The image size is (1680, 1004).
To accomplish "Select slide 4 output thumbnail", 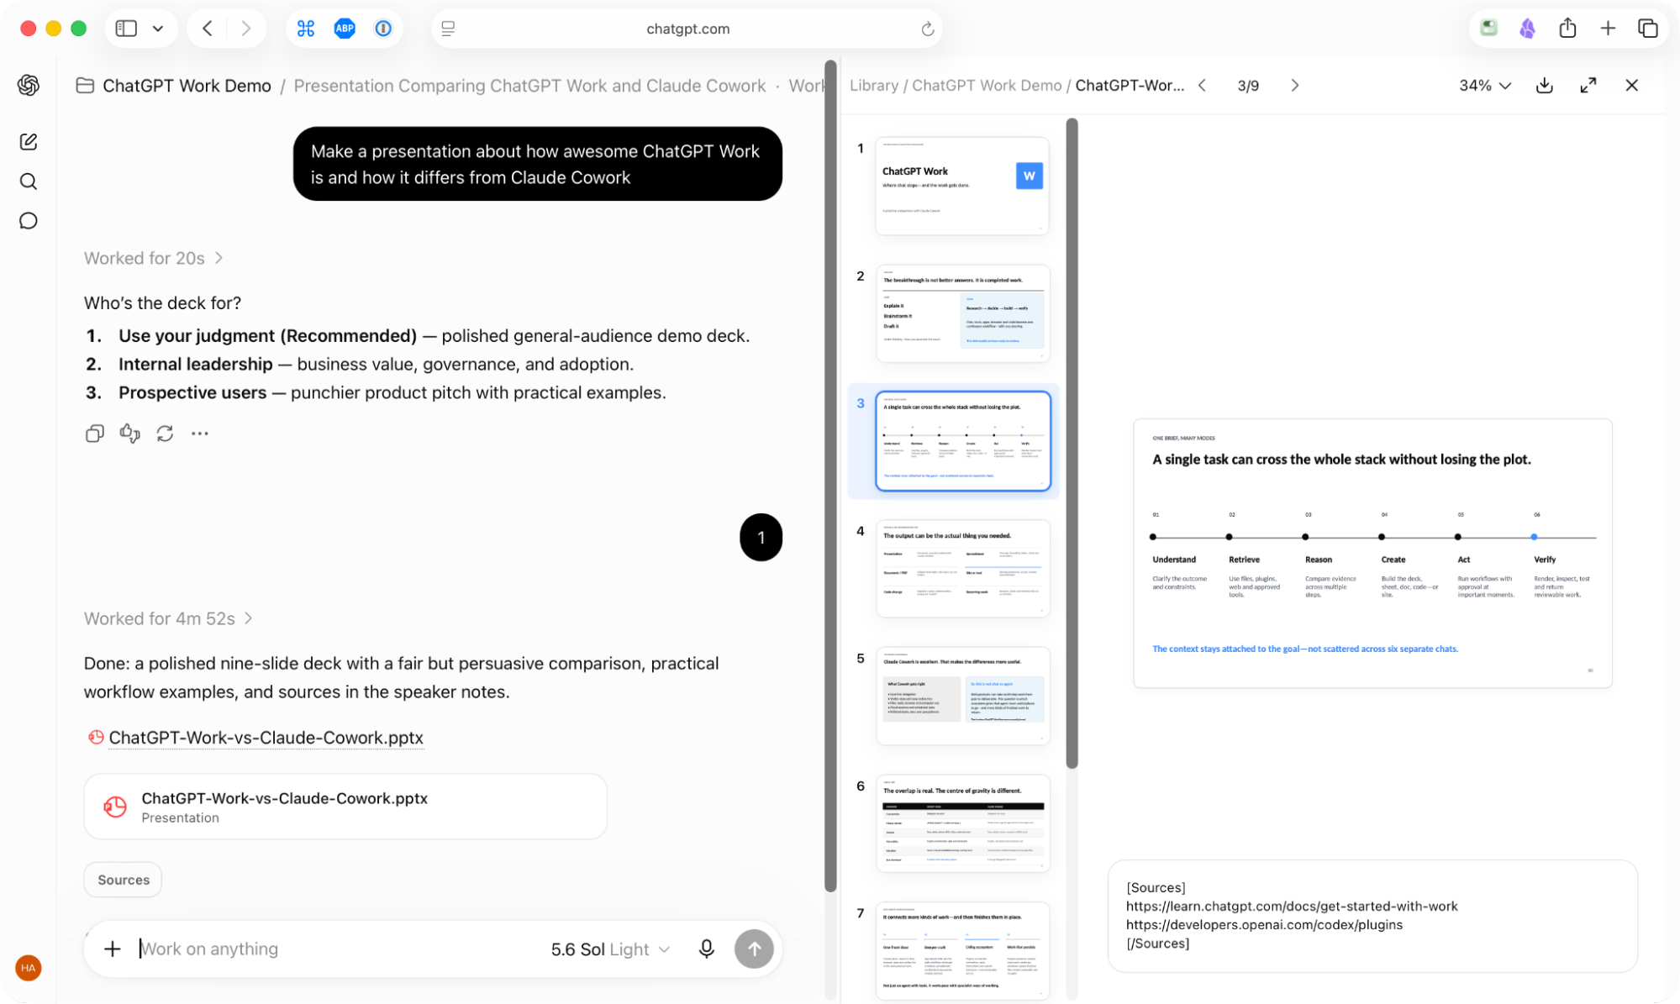I will (962, 569).
